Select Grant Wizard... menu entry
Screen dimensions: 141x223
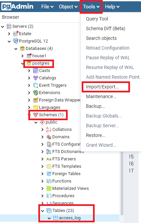(101, 145)
